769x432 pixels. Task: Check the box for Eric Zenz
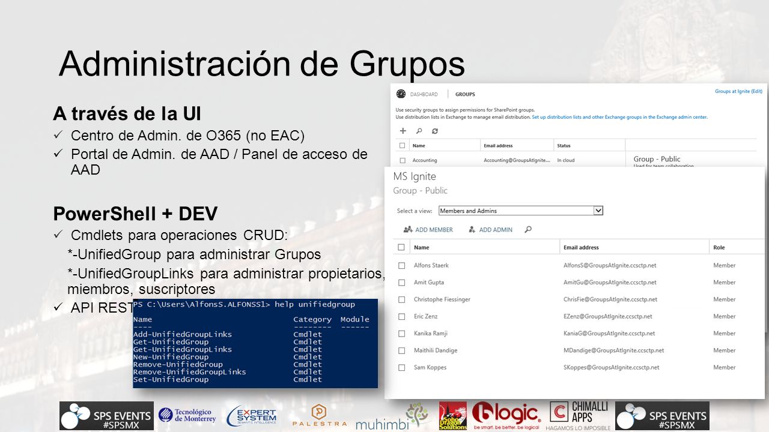[x=401, y=316]
